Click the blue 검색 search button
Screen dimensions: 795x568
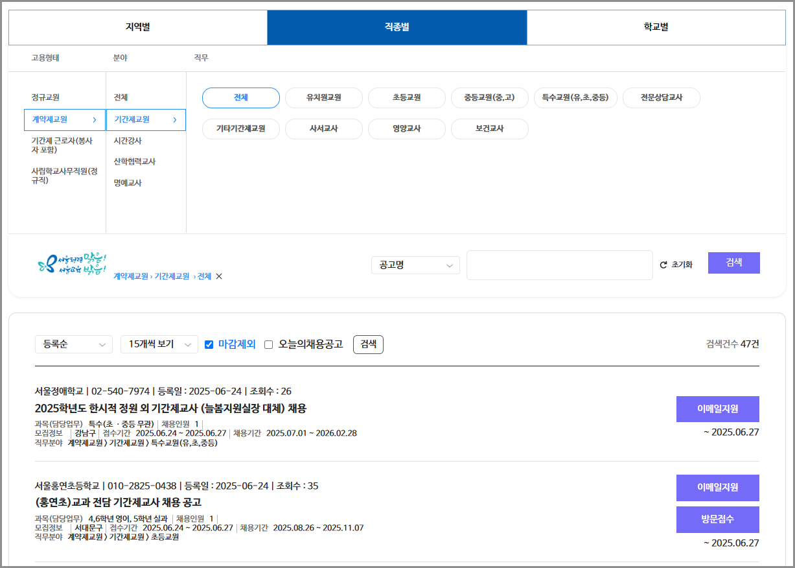tap(733, 263)
